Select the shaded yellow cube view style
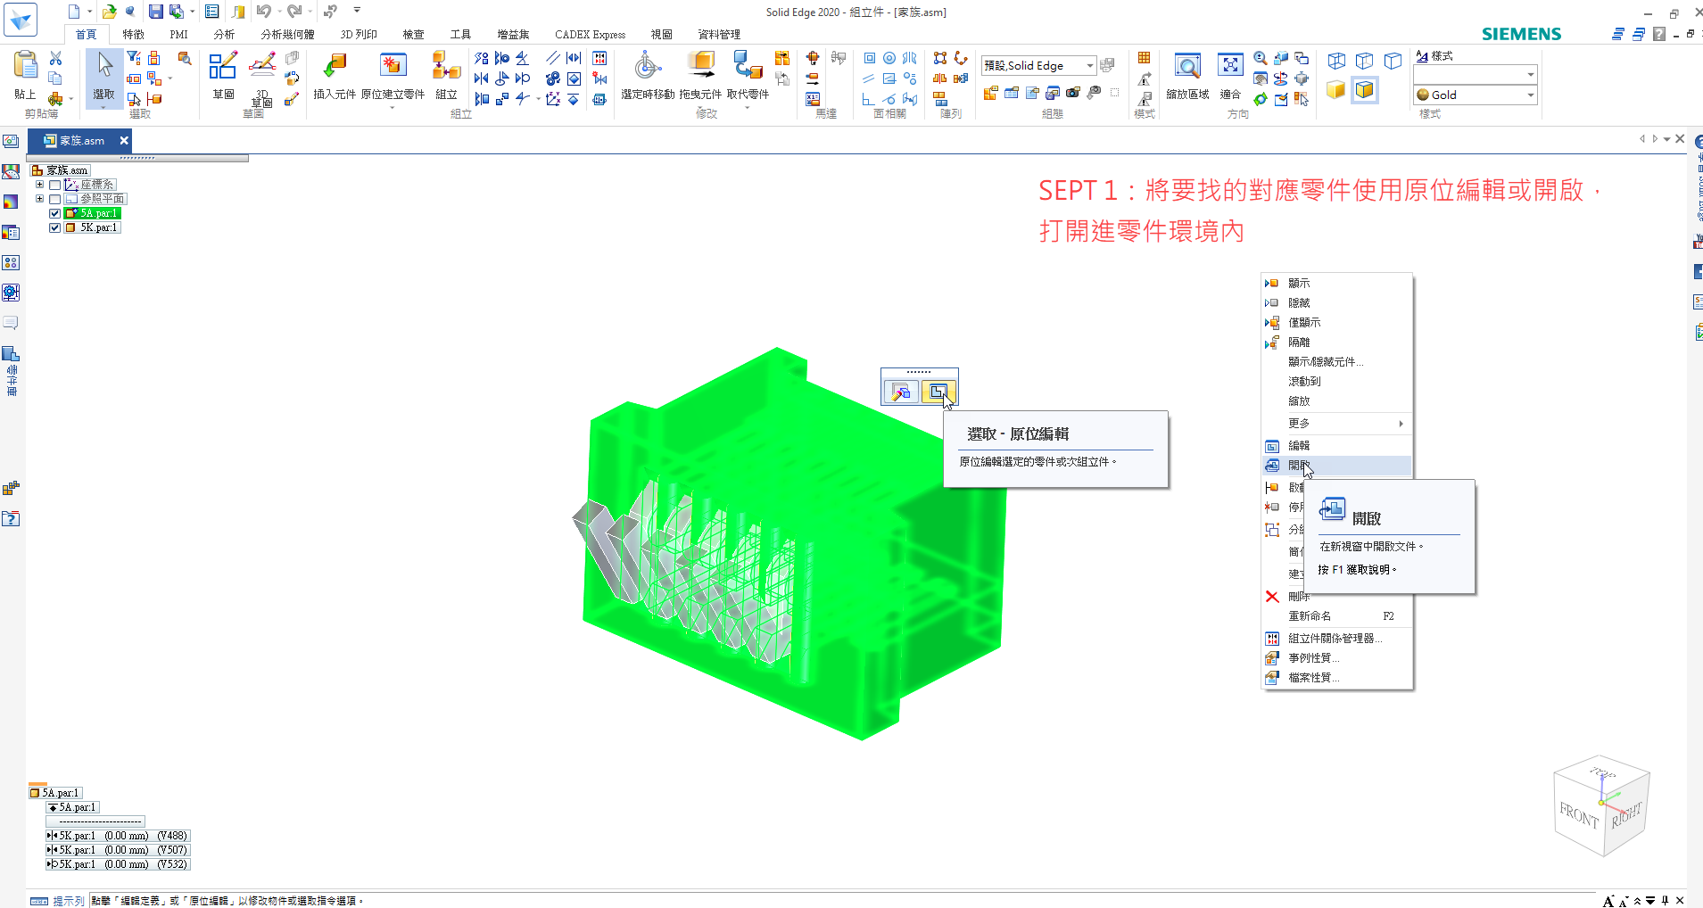Viewport: 1703px width, 908px height. click(x=1335, y=90)
